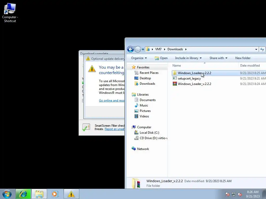This screenshot has width=266, height=199.
Task: Open the taskbar clock showing 8:26 AM
Action: 253,194
